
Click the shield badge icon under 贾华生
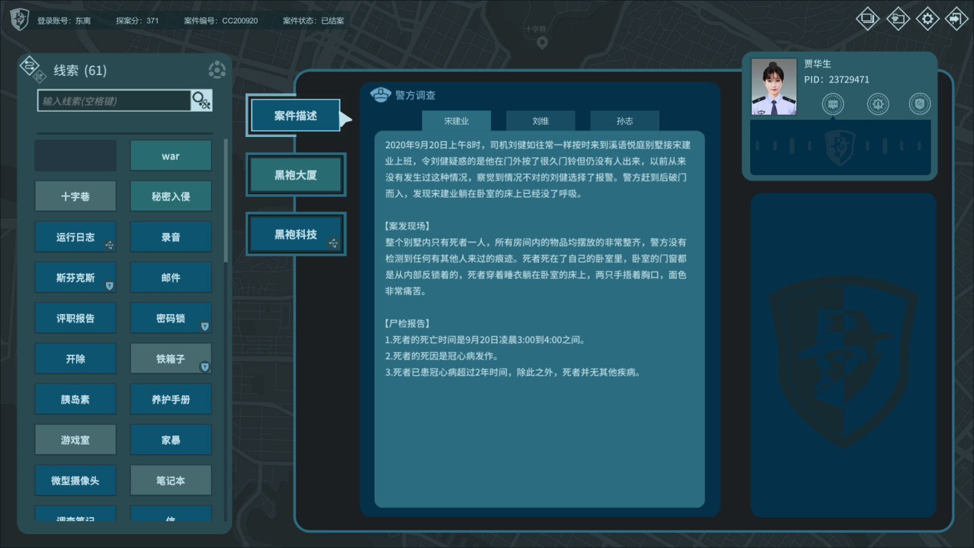(x=919, y=104)
